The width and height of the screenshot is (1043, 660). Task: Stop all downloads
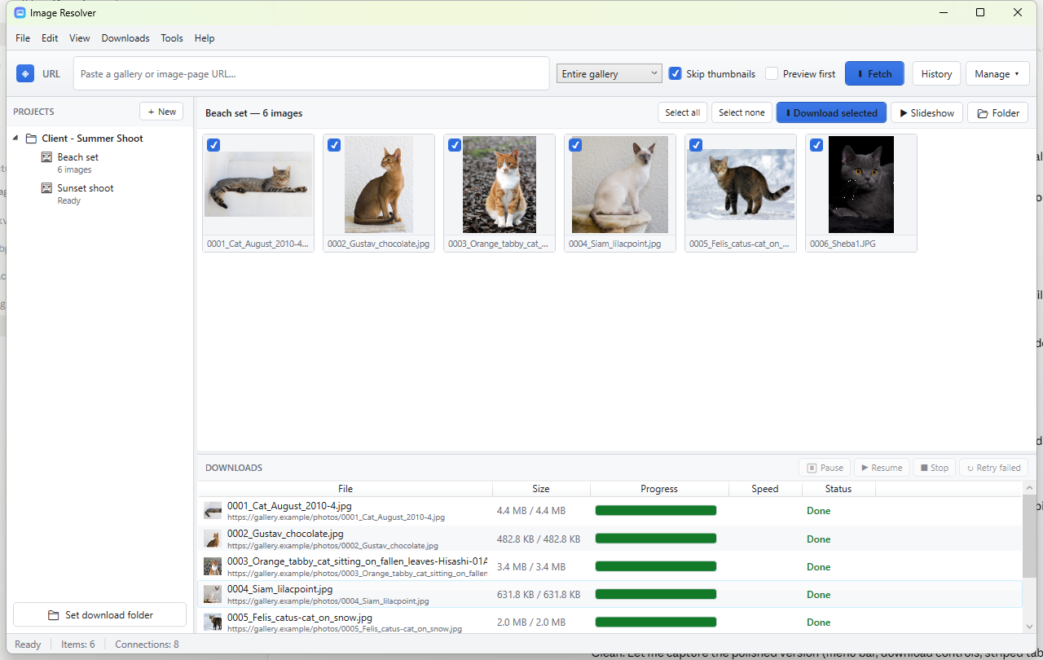pos(934,468)
